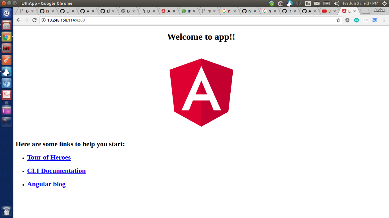View site information via the info icon
The image size is (389, 218).
pos(44,20)
